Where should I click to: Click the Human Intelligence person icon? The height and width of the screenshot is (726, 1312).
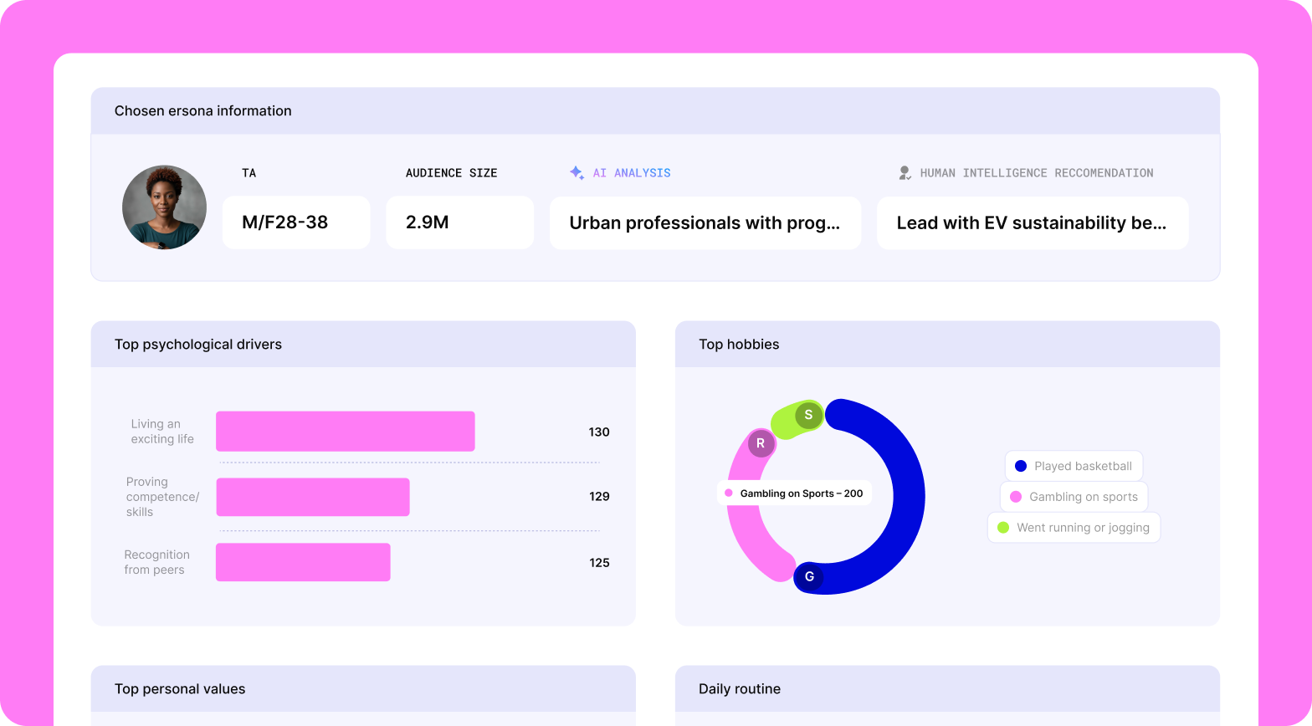click(905, 172)
